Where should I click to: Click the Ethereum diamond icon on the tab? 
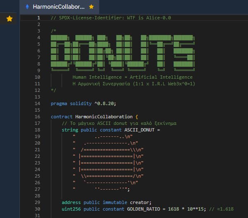click(27, 7)
